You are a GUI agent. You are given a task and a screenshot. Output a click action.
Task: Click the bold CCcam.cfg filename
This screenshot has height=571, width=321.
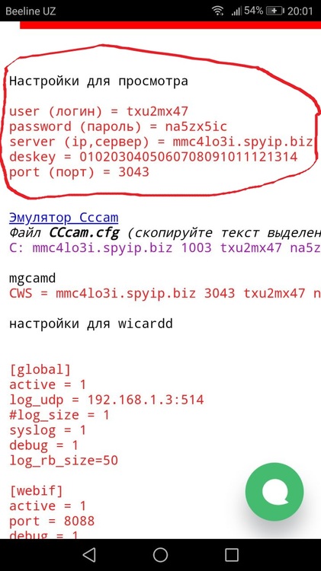click(x=85, y=233)
